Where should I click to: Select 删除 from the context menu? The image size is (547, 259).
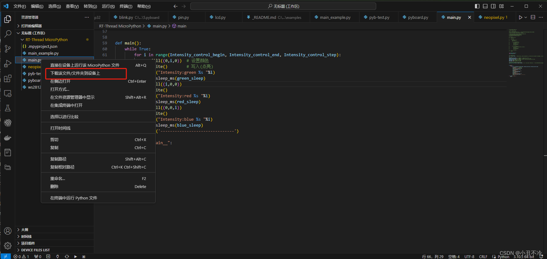click(x=98, y=186)
